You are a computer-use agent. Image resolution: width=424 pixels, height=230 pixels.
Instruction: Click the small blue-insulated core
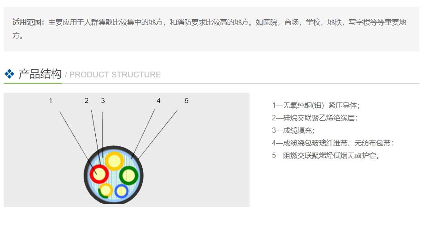(x=121, y=191)
